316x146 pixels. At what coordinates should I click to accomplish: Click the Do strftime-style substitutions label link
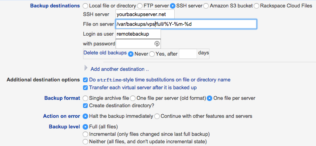click(160, 80)
